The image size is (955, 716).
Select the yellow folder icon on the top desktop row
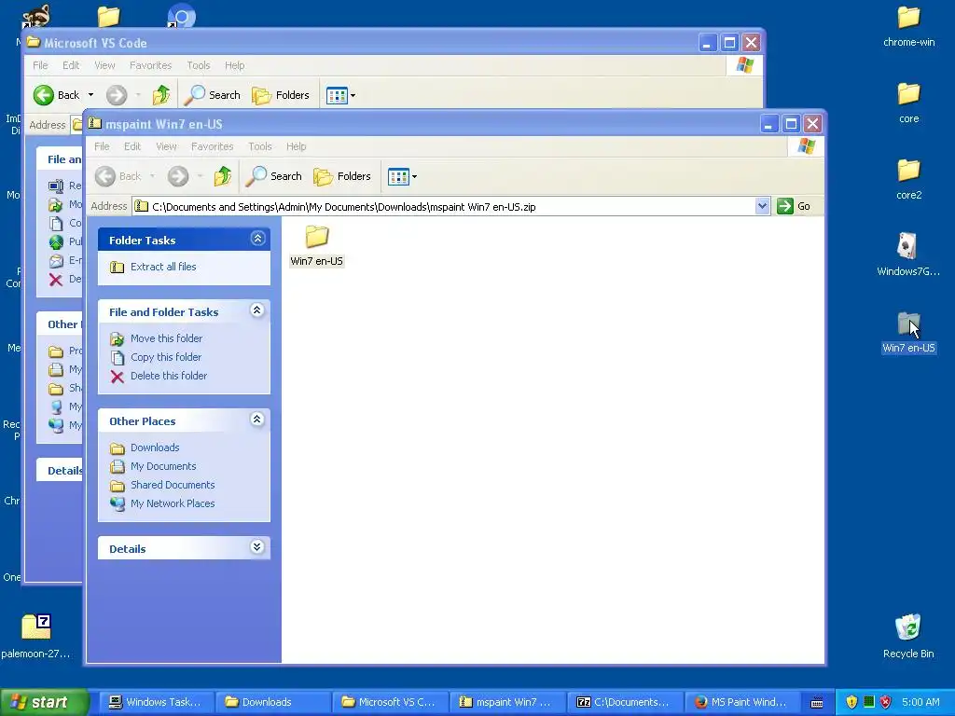point(108,17)
